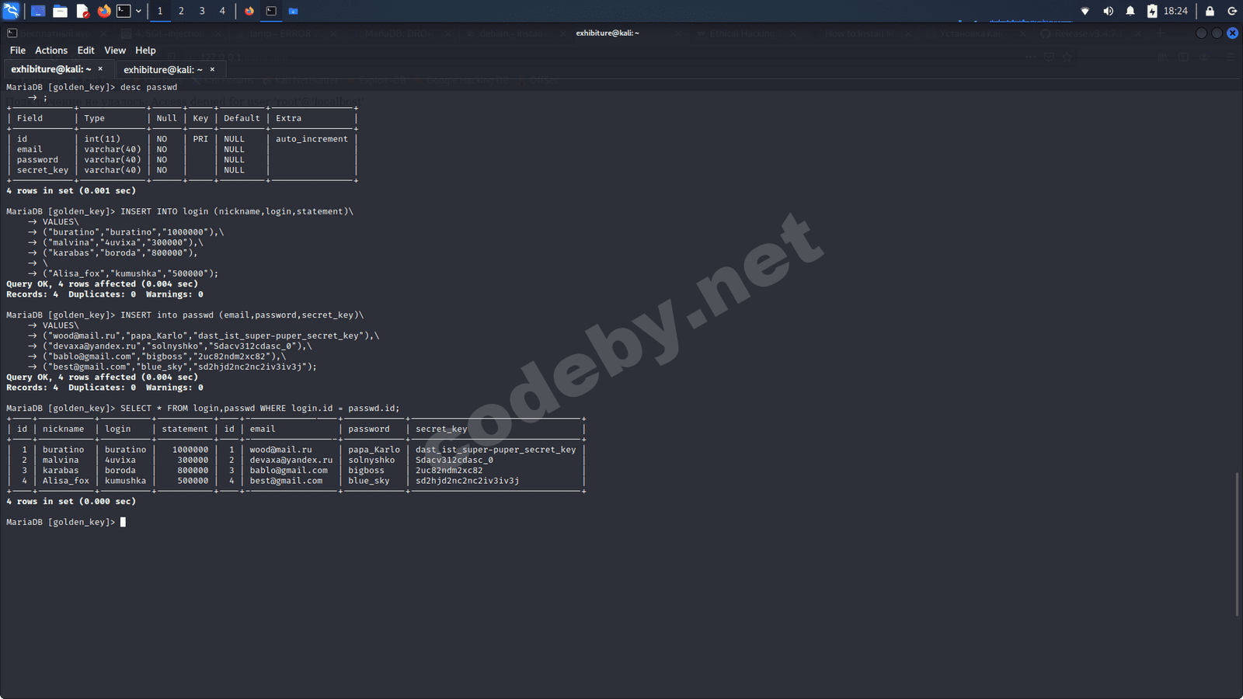The image size is (1243, 699).
Task: Focus the running Firefox window in taskbar
Action: tap(249, 11)
